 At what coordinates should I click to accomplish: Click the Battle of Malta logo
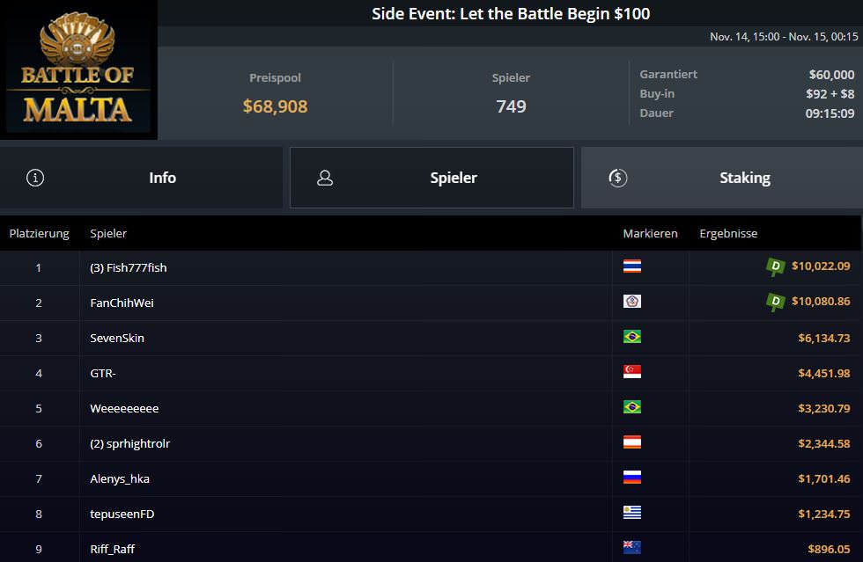pos(78,70)
